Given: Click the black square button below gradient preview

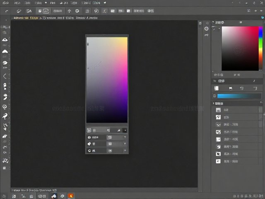Looking at the screenshot, I should coord(125,130).
